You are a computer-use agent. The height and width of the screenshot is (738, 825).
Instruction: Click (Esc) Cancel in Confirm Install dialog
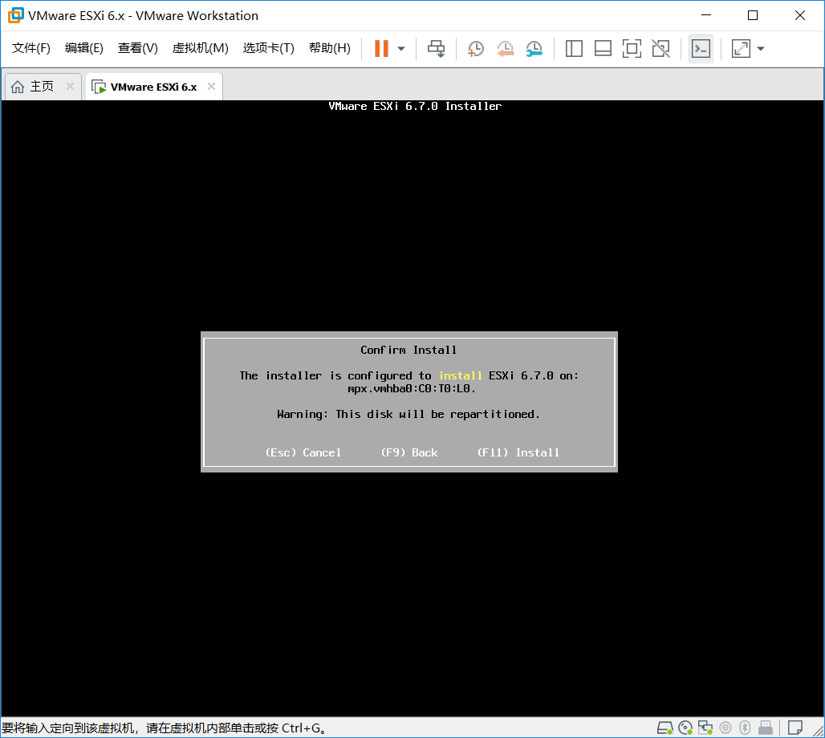[x=303, y=452]
